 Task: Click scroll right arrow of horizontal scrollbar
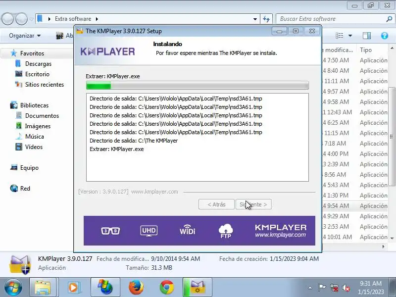[x=383, y=246]
